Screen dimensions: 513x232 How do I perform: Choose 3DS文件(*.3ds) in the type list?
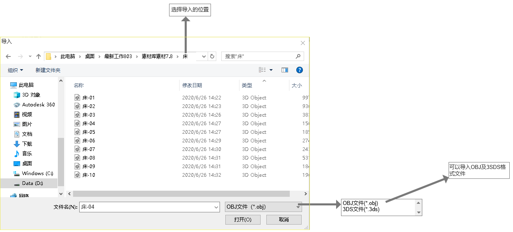click(361, 209)
